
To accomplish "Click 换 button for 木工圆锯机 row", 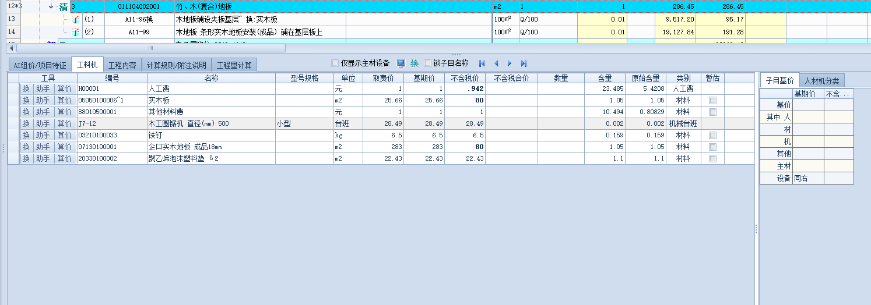I will point(26,123).
